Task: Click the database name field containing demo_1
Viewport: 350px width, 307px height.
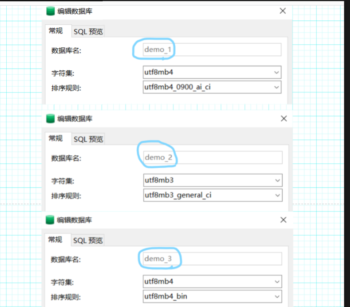Action: [x=212, y=50]
